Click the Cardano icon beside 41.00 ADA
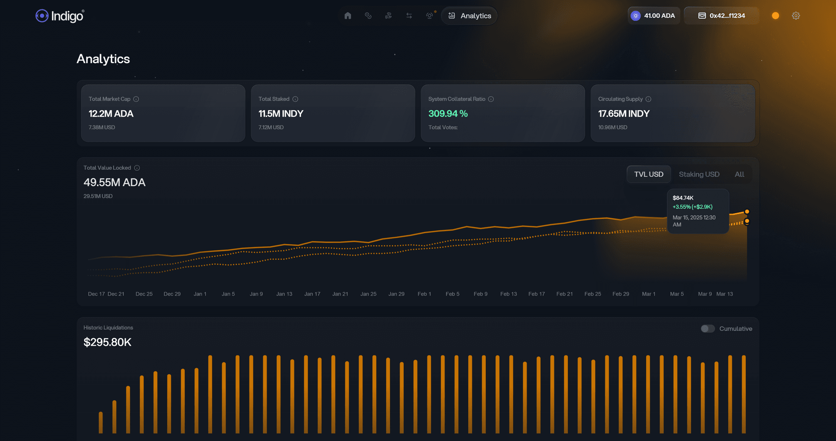Screen dimensions: 836x441 (636, 15)
